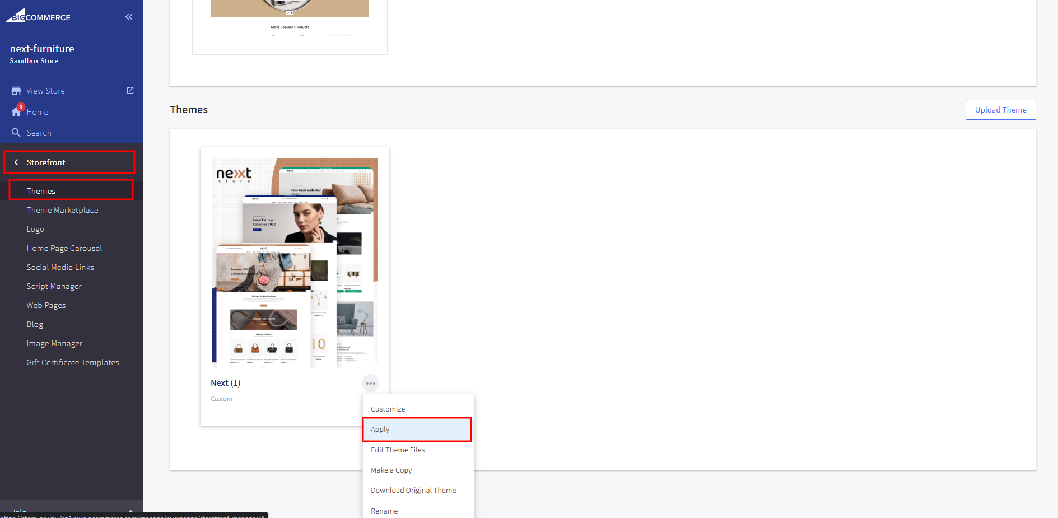Open the three-dot menu for Next theme
The height and width of the screenshot is (518, 1058).
[371, 384]
